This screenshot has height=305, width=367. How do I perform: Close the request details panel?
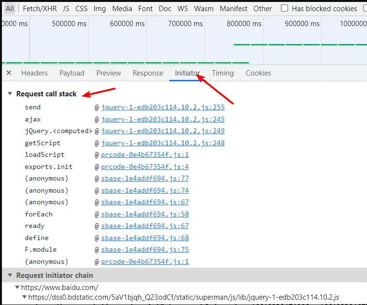pyautogui.click(x=9, y=73)
